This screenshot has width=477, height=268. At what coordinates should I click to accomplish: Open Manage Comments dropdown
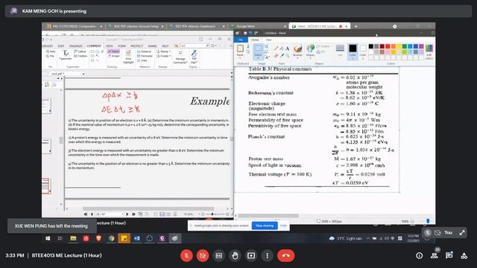click(180, 57)
